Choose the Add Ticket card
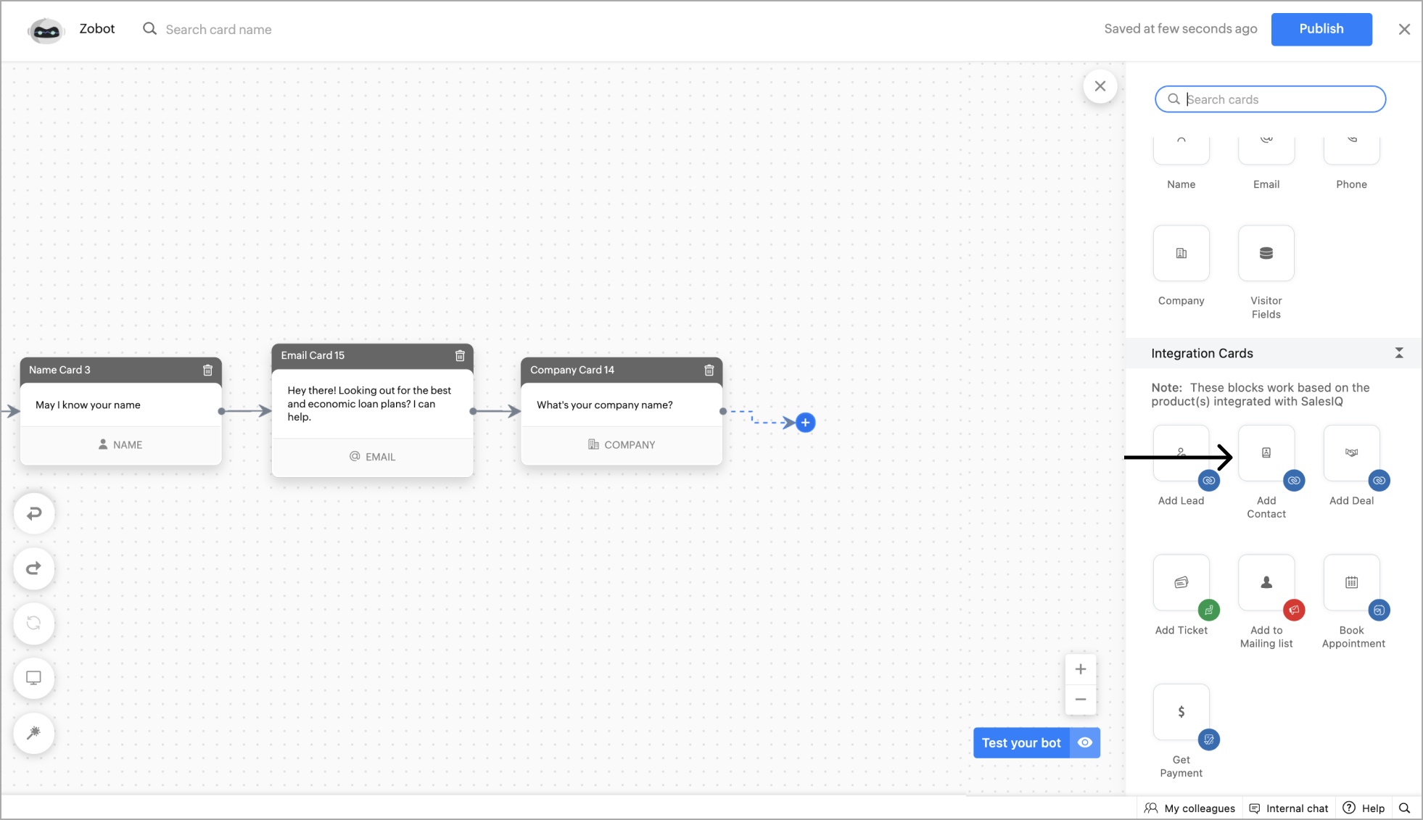1423x820 pixels. 1181,583
